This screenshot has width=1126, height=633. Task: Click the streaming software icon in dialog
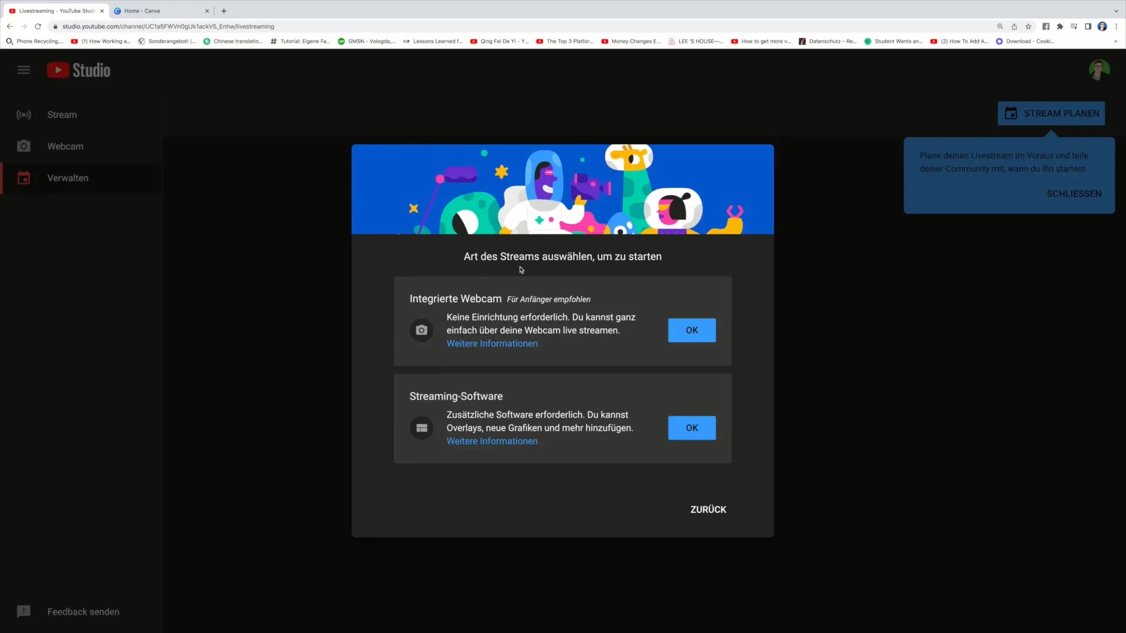[x=422, y=427]
